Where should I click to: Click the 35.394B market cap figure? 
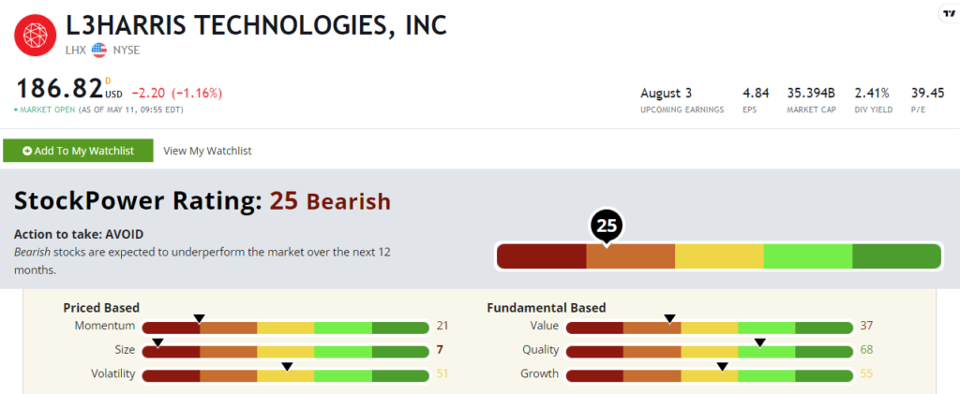tap(811, 94)
